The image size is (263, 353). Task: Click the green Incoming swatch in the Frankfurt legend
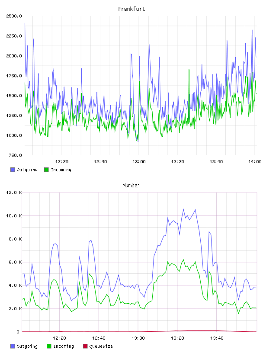(x=46, y=170)
